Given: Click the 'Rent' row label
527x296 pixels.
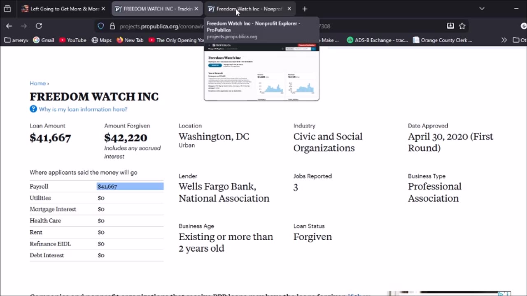Looking at the screenshot, I should click(36, 232).
